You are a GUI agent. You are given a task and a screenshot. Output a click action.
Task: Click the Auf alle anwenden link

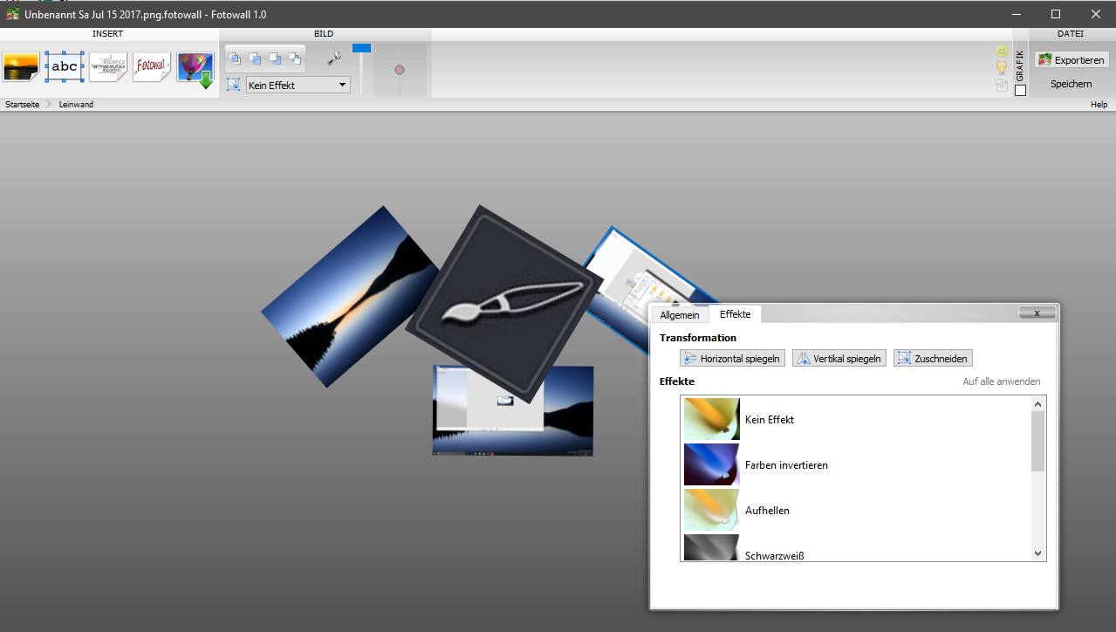pyautogui.click(x=1001, y=381)
